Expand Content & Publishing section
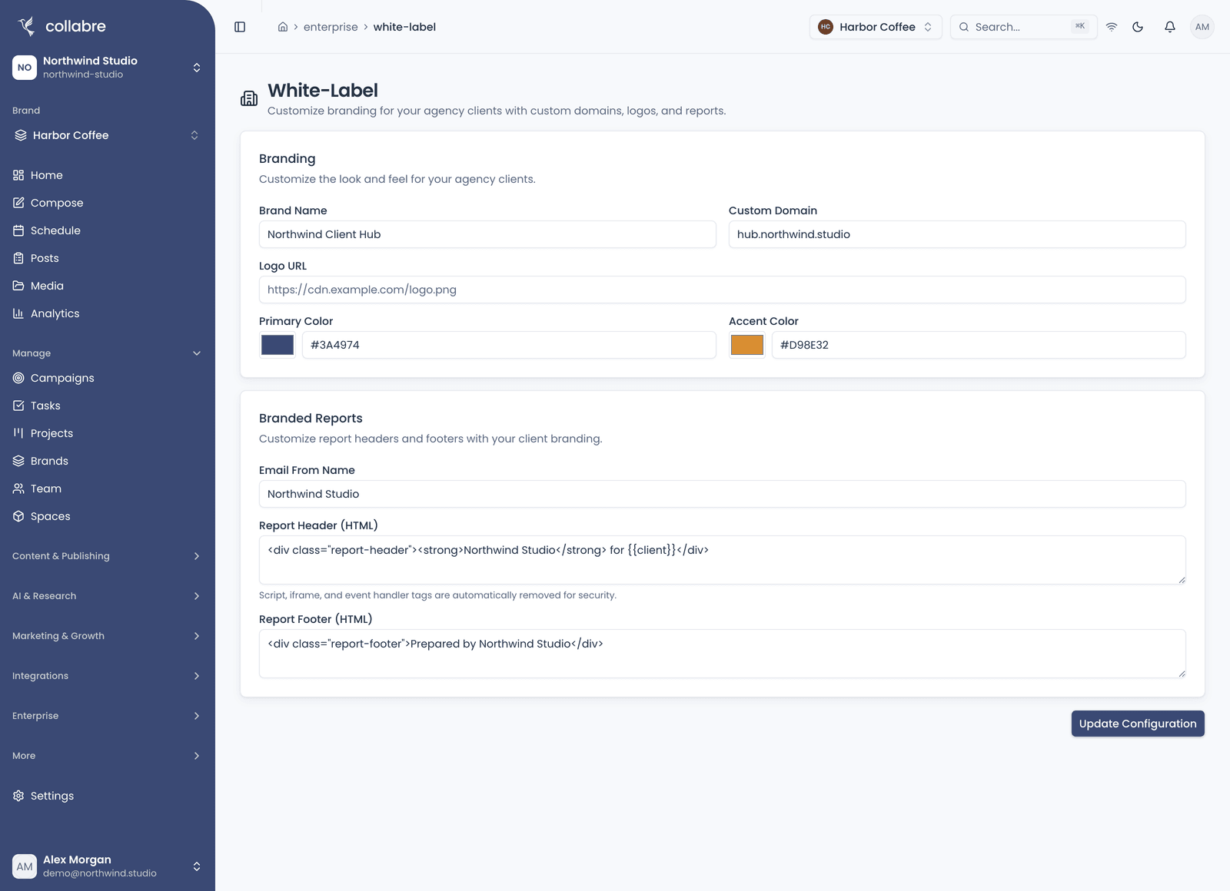1230x891 pixels. click(108, 556)
